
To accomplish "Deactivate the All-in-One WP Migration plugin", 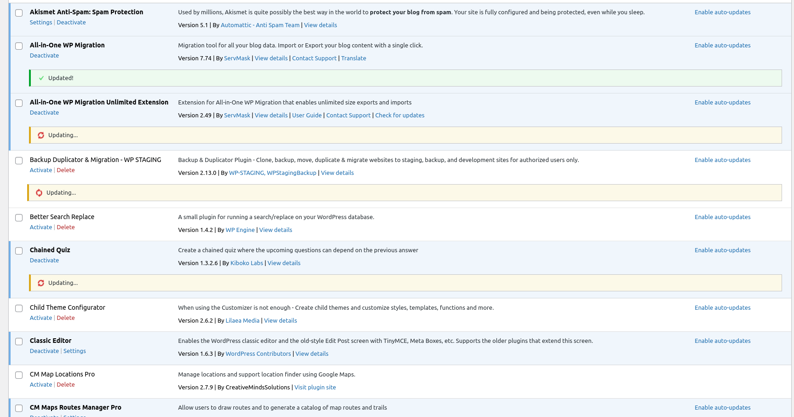I will 44,56.
